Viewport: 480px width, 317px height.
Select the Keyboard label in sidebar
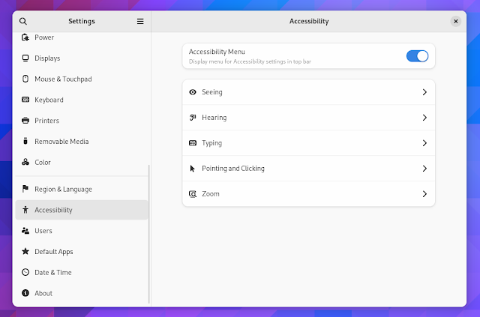coord(49,100)
